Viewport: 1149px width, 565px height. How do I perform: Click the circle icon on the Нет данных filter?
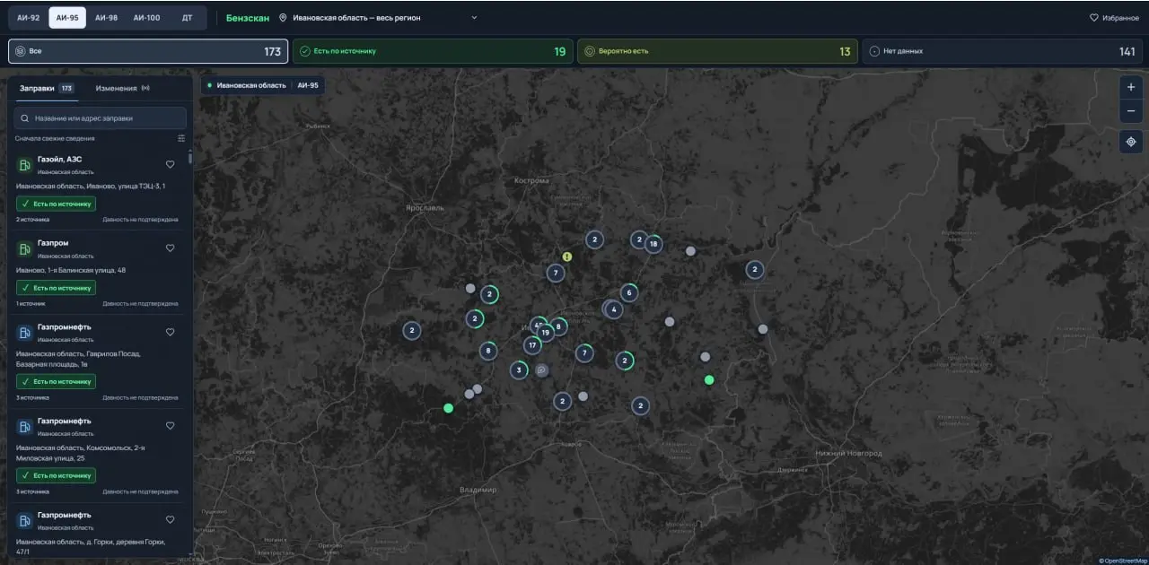[x=874, y=51]
